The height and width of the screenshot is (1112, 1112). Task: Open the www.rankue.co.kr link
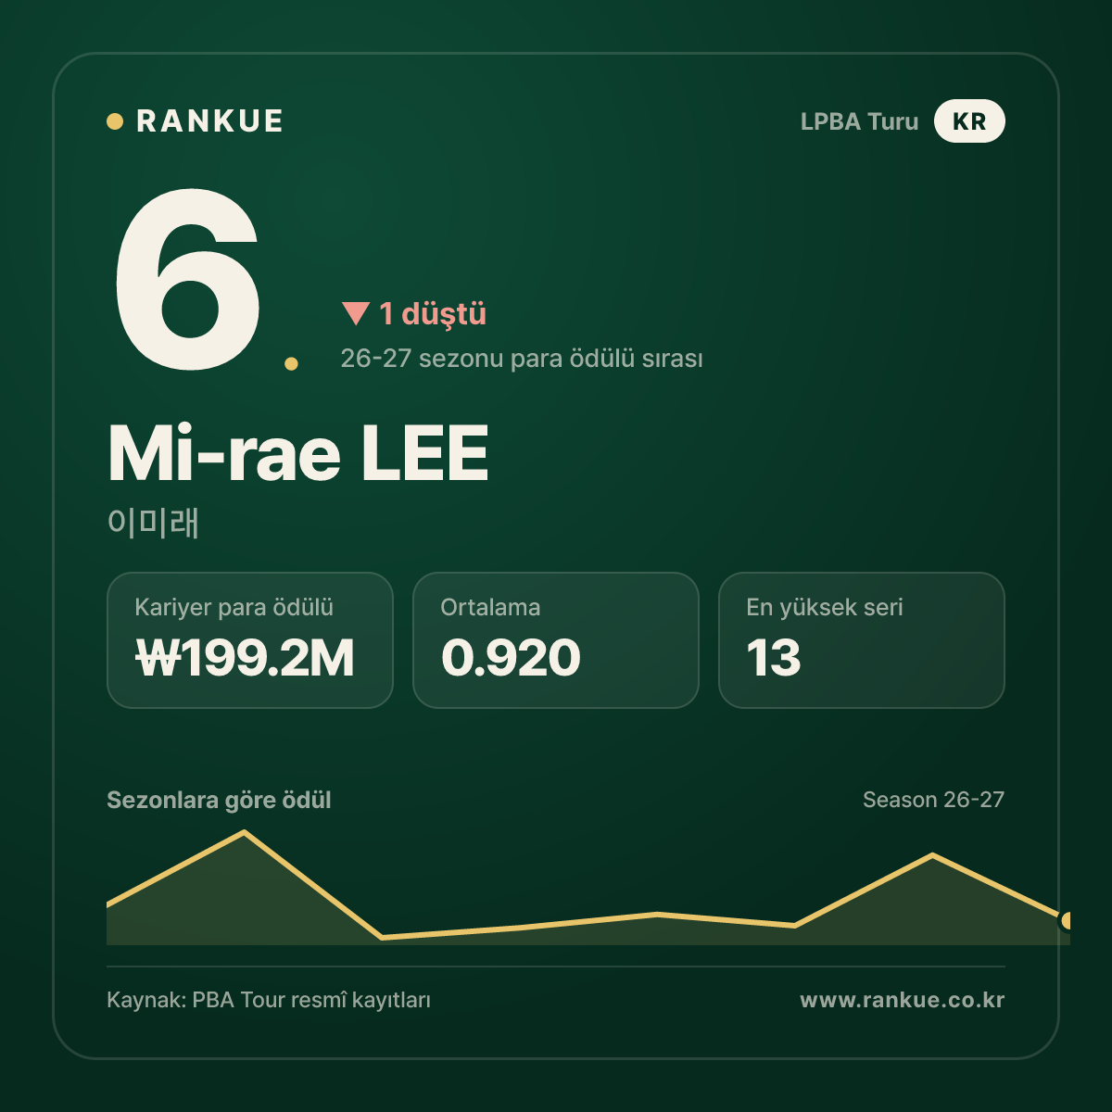click(903, 1000)
